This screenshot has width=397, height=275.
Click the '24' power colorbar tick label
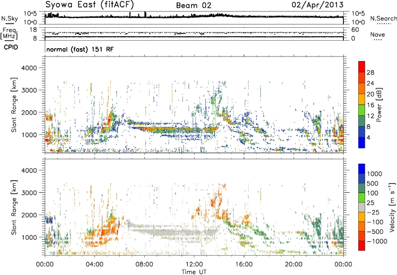(370, 83)
